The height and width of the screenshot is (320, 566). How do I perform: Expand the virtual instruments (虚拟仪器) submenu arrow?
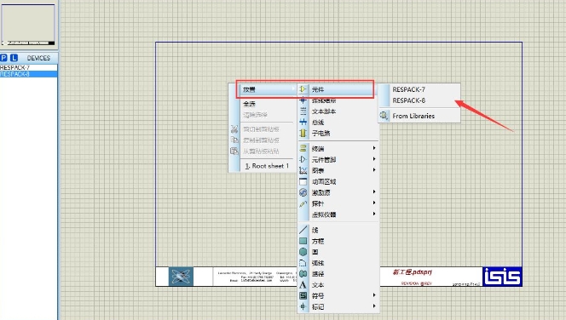(x=374, y=214)
